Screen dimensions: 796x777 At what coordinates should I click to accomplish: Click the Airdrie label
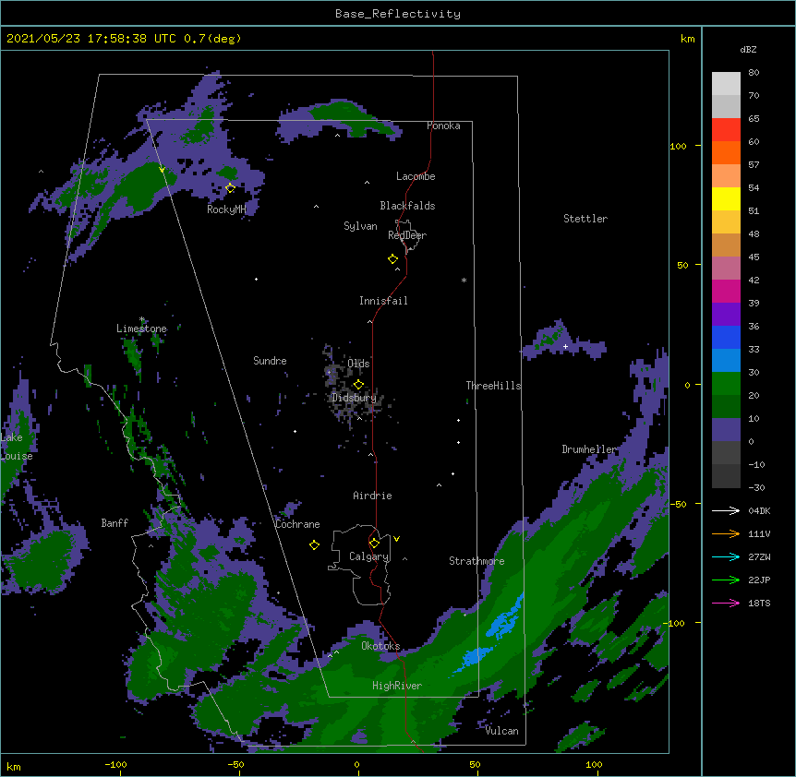[373, 496]
